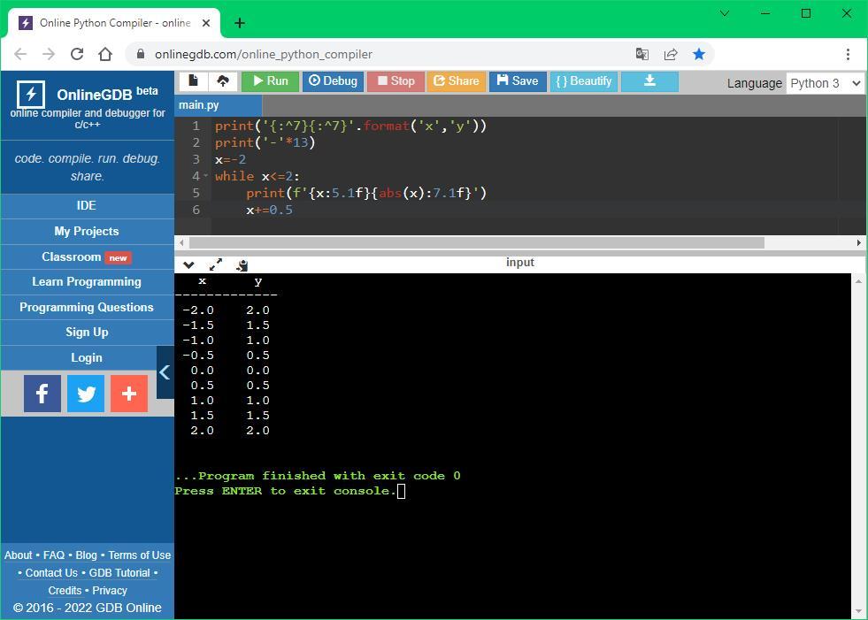Reload the page
This screenshot has width=868, height=620.
point(77,54)
